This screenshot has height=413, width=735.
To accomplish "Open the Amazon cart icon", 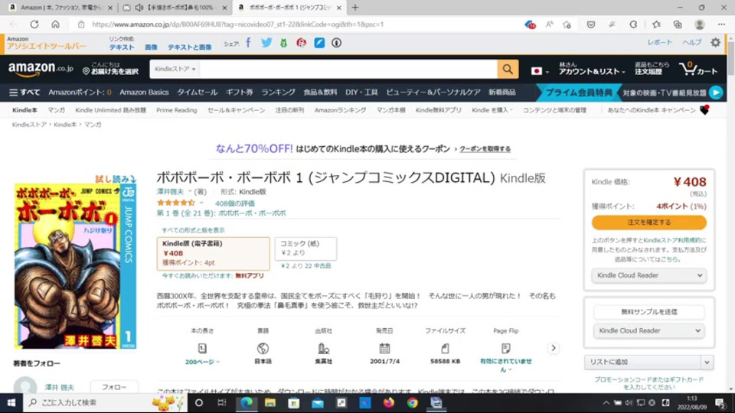I will pos(698,70).
